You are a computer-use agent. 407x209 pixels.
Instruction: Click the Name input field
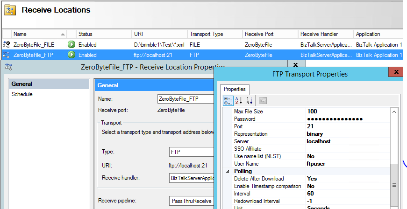[x=186, y=99]
